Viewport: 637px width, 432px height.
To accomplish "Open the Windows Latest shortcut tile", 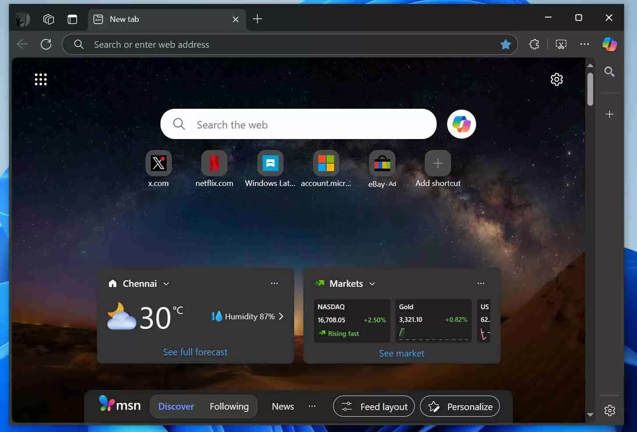I will [x=270, y=163].
